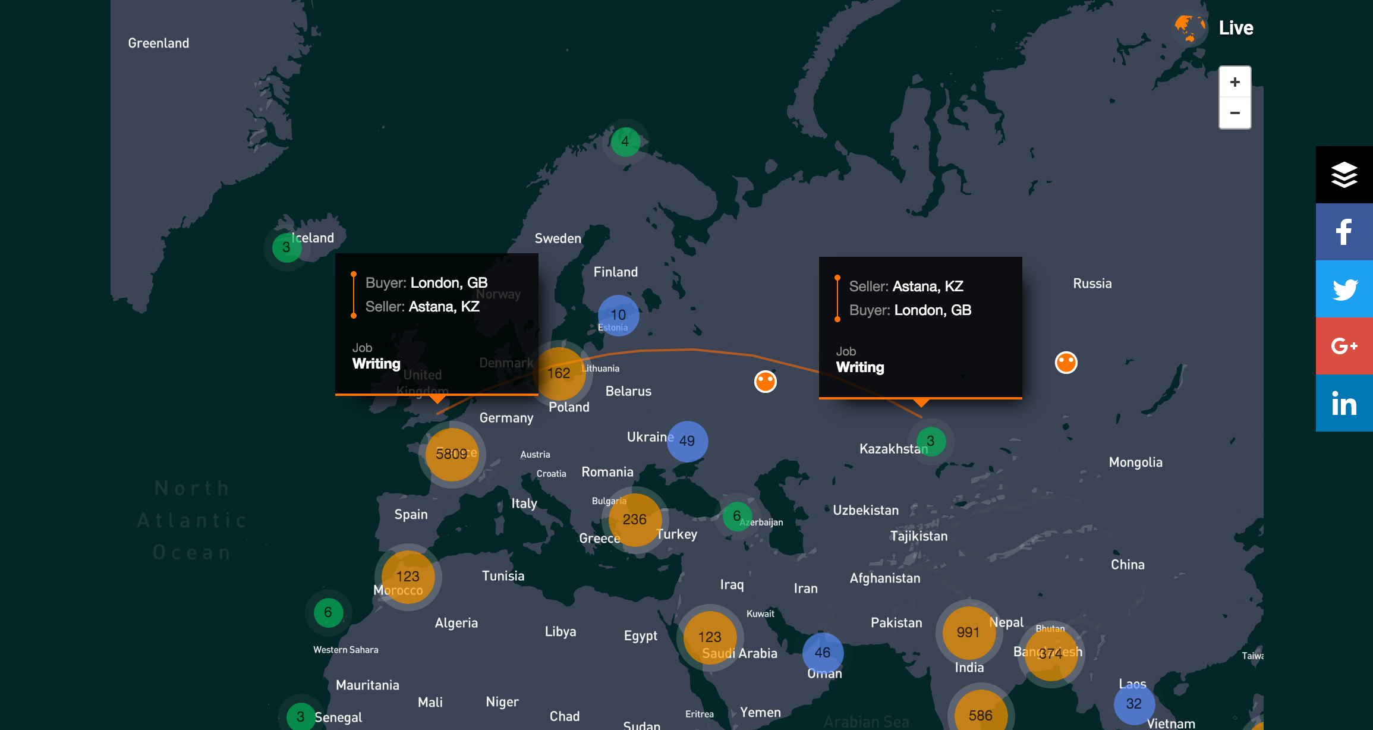
Task: Open the 3 cluster over Senegal
Action: [x=301, y=717]
